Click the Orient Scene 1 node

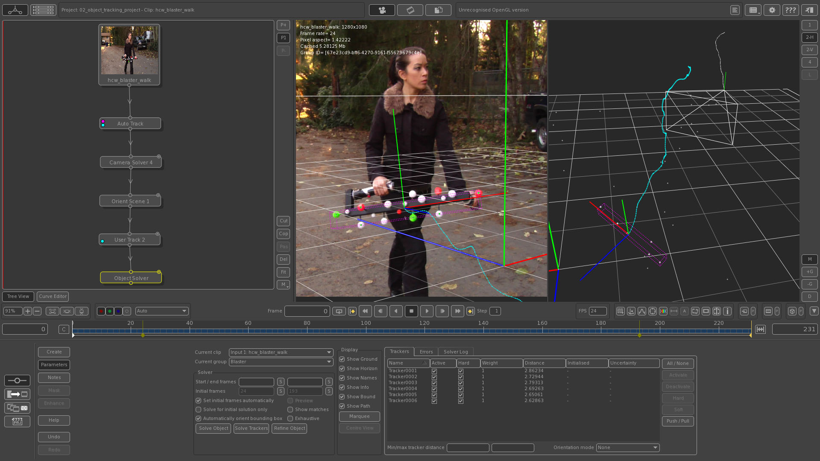point(130,201)
